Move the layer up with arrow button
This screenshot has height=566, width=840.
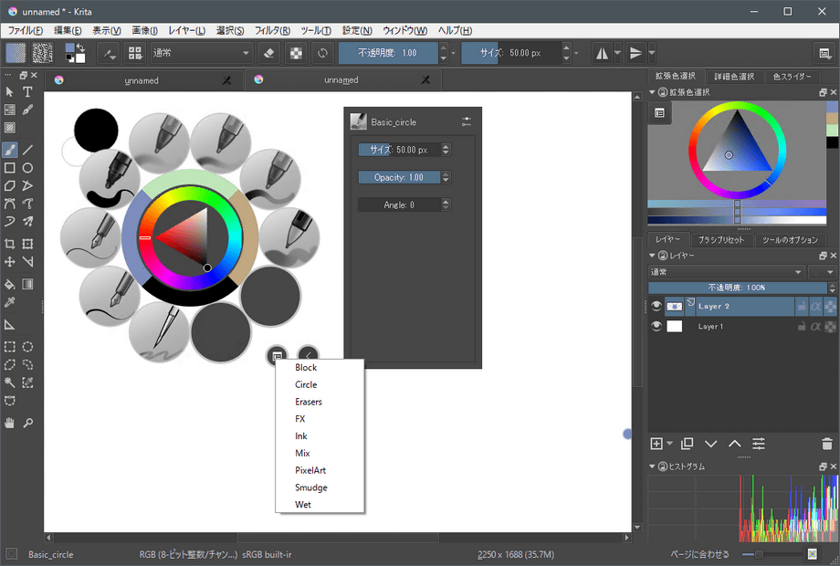click(x=734, y=444)
